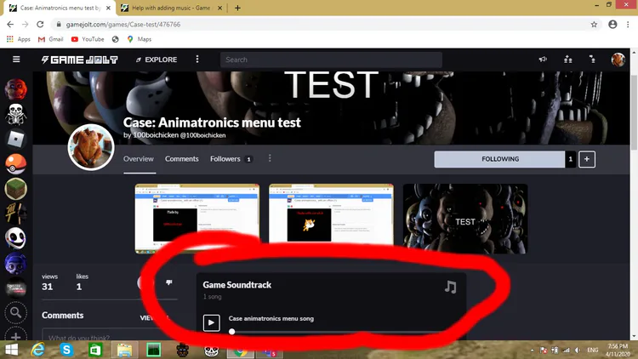
Task: Click the browser address bar URL
Action: tap(123, 25)
